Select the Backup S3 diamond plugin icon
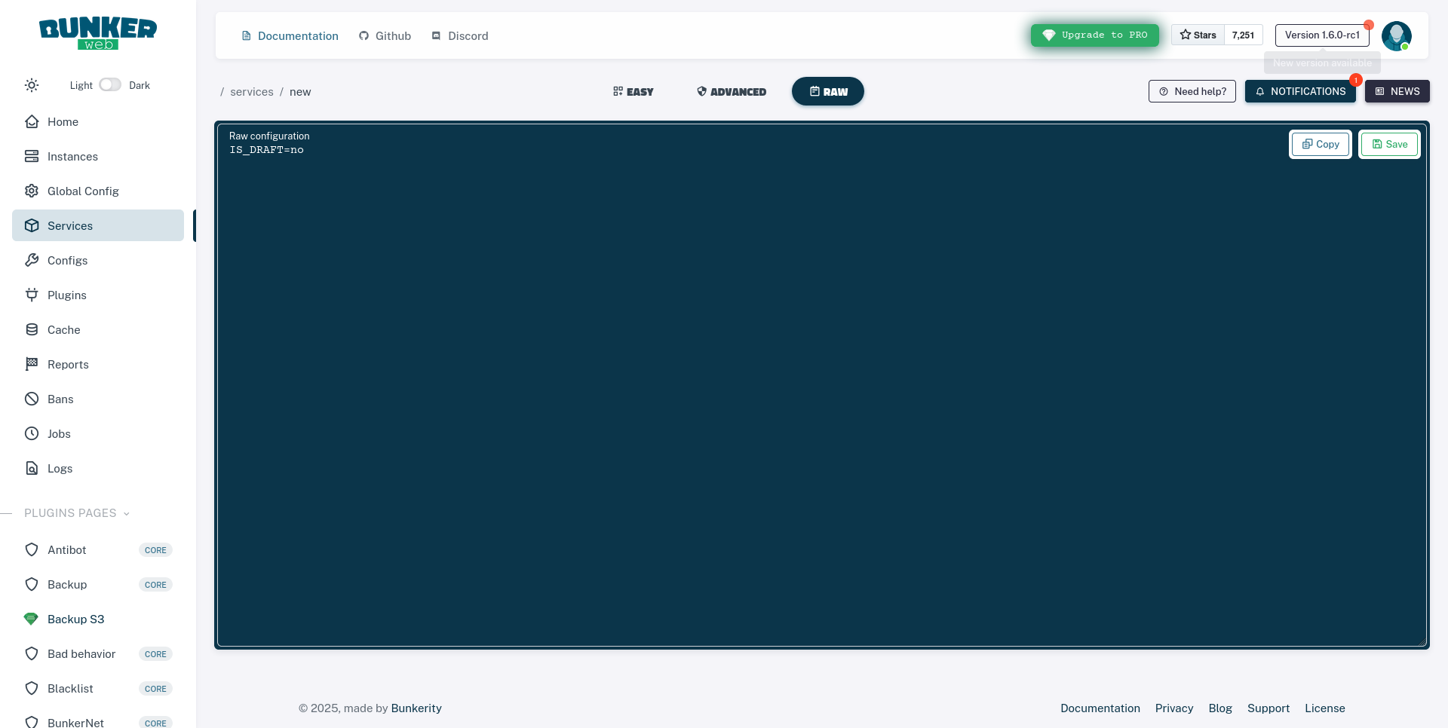1448x728 pixels. point(31,619)
